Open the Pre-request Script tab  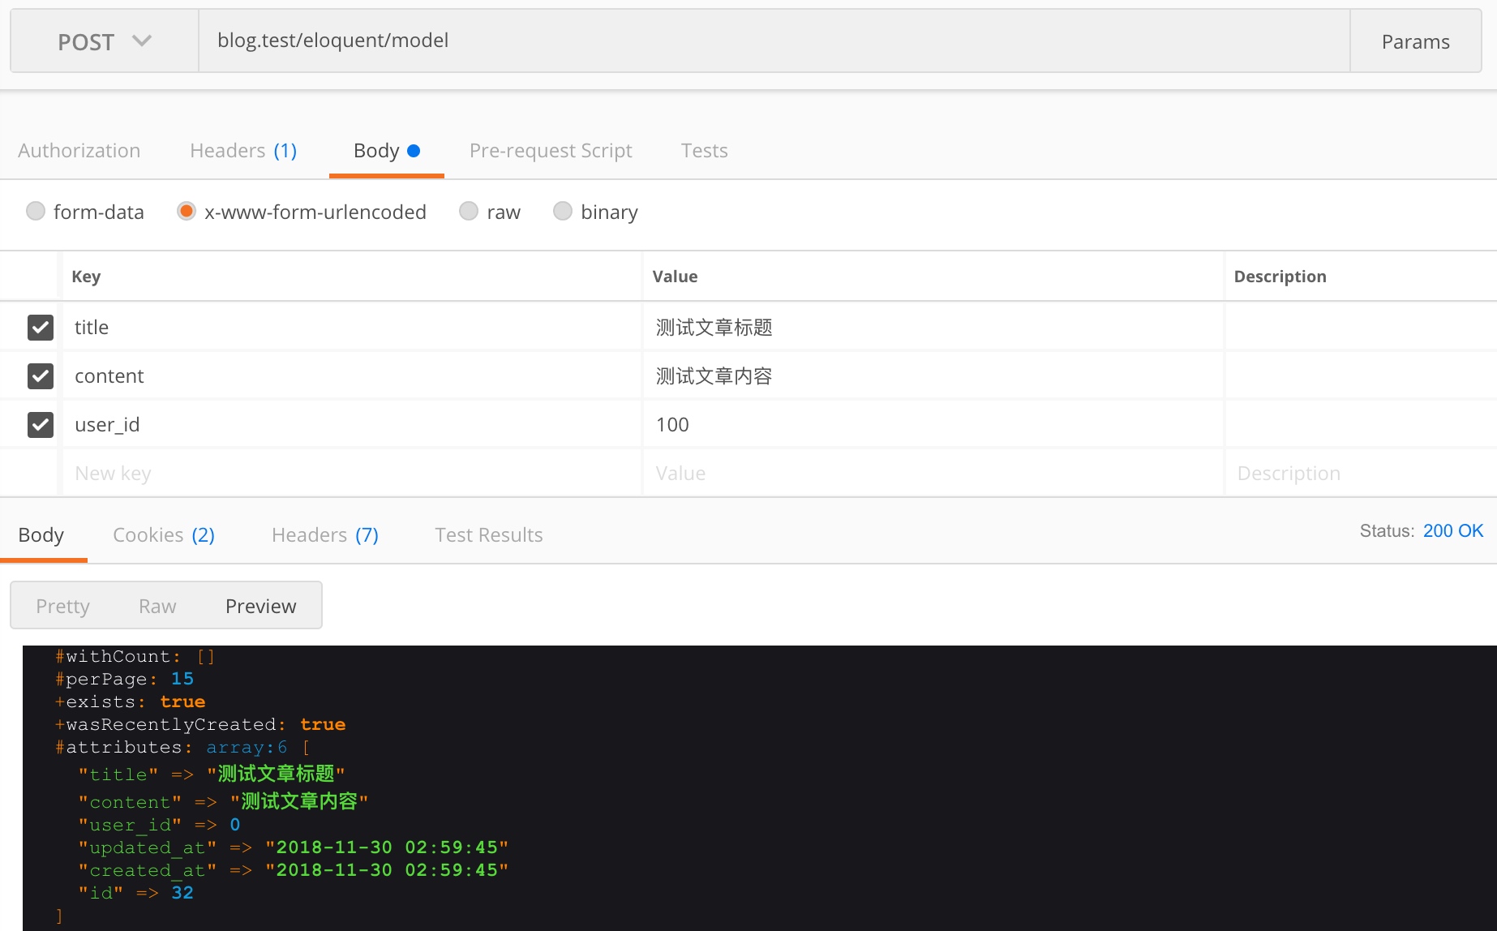[x=551, y=151]
